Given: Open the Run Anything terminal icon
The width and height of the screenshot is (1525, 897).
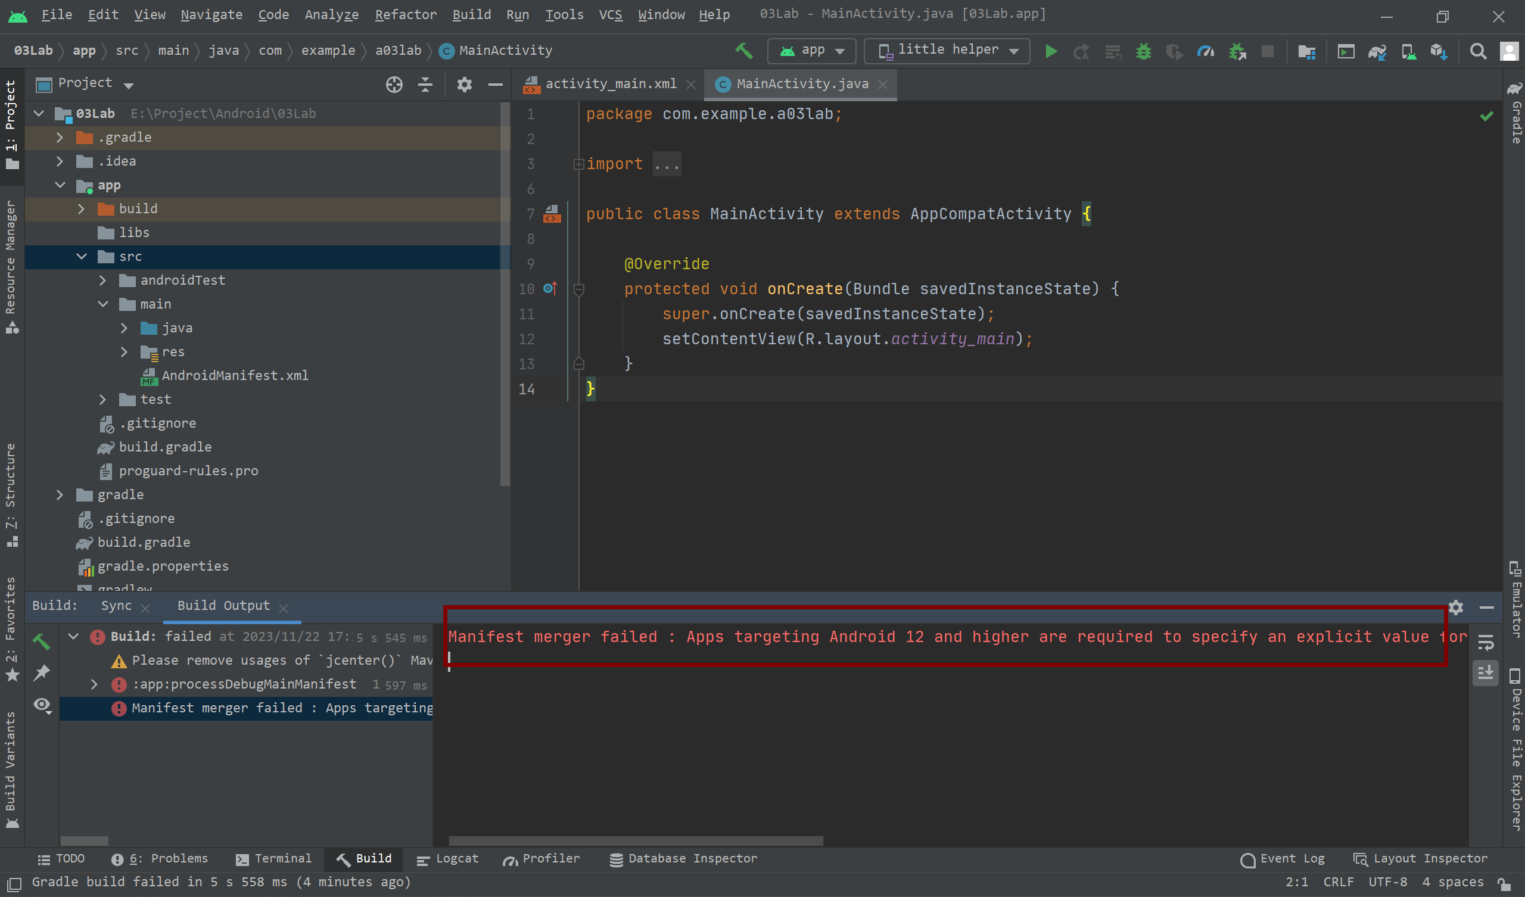Looking at the screenshot, I should (x=1345, y=52).
